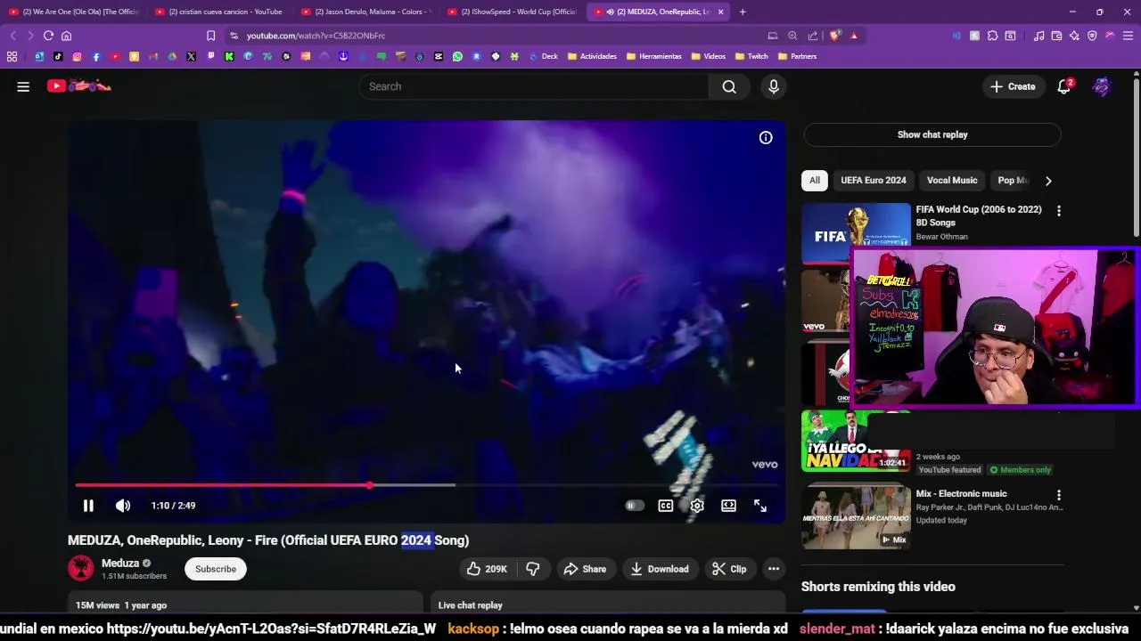Click the YouTube logo to go home
The image size is (1141, 641).
click(x=79, y=85)
